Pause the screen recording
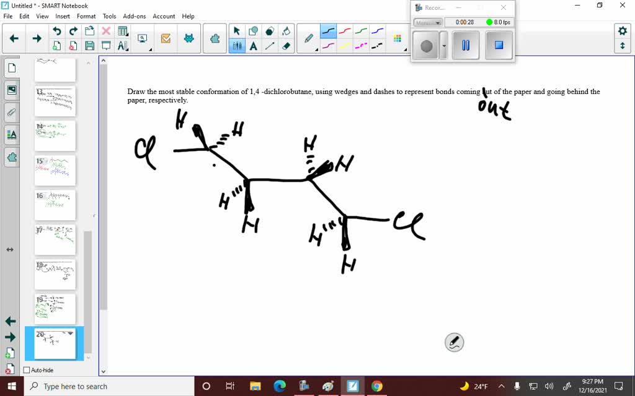The image size is (635, 396). pos(466,45)
